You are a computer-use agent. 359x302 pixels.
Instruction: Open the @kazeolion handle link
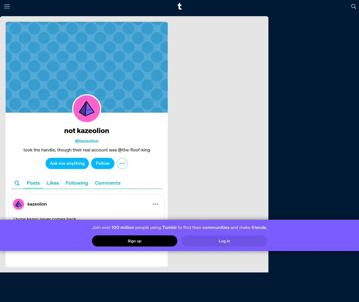point(87,141)
